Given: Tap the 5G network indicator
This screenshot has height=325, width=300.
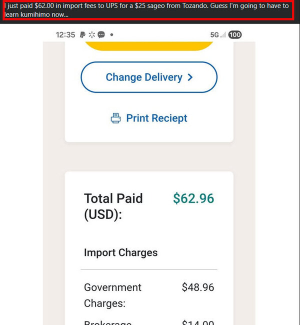Looking at the screenshot, I should (214, 35).
